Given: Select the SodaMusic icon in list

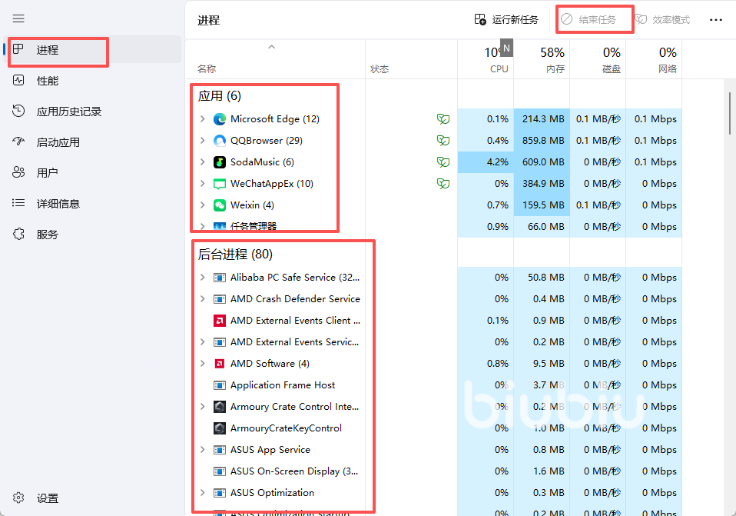Looking at the screenshot, I should [x=219, y=162].
